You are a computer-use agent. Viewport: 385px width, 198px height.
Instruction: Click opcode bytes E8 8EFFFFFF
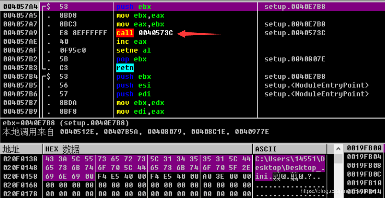tap(83, 33)
